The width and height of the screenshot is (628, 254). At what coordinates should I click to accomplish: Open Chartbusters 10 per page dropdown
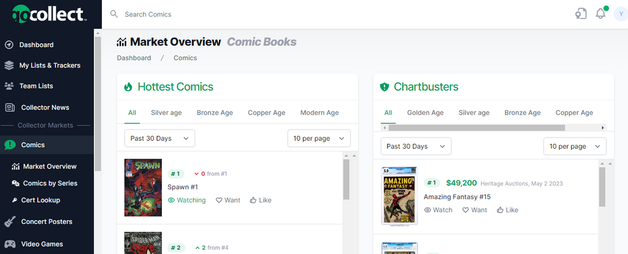(575, 146)
